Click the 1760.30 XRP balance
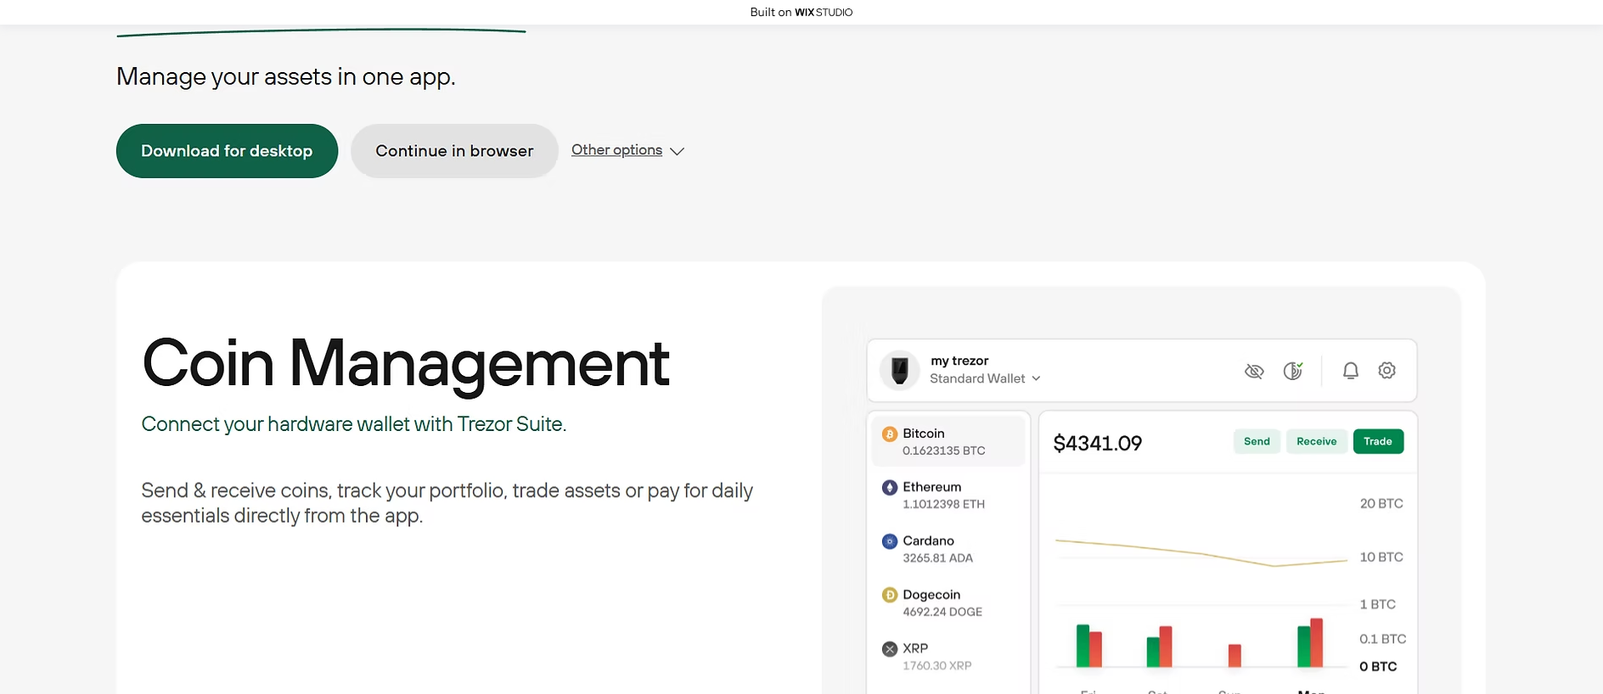 coord(937,666)
